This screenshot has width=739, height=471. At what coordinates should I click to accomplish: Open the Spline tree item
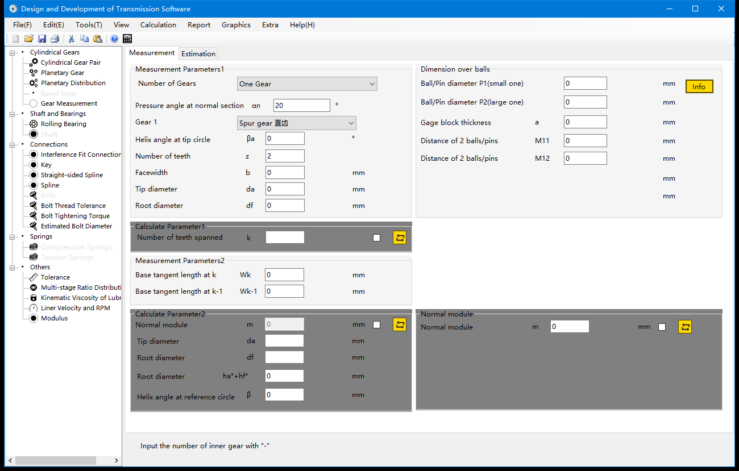pos(50,185)
